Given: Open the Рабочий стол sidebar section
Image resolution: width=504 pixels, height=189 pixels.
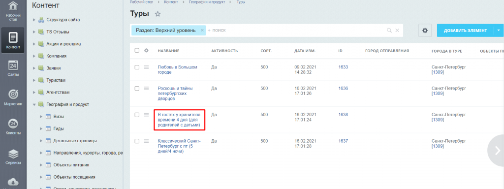Looking at the screenshot, I should tap(13, 11).
